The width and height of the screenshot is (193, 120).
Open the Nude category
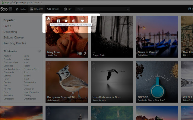(x=26, y=62)
